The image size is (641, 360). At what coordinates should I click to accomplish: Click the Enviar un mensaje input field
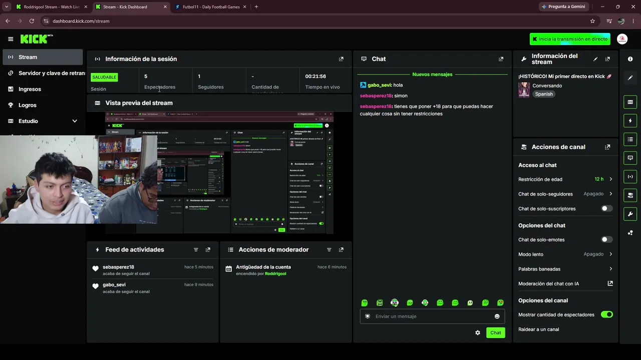tap(432, 316)
